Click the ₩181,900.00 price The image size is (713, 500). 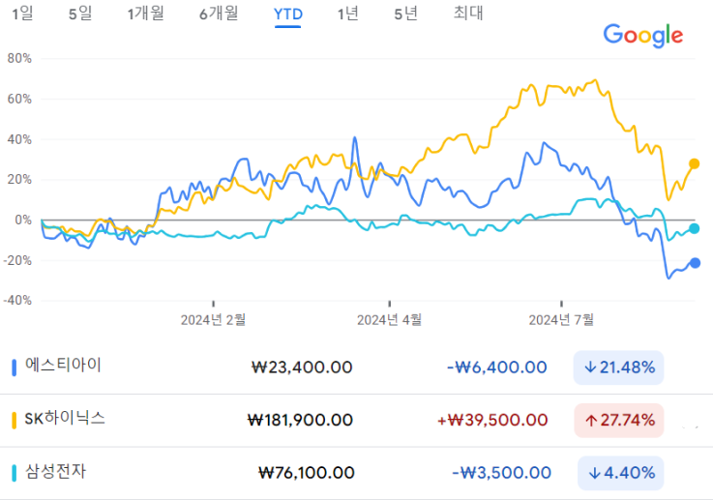(300, 421)
